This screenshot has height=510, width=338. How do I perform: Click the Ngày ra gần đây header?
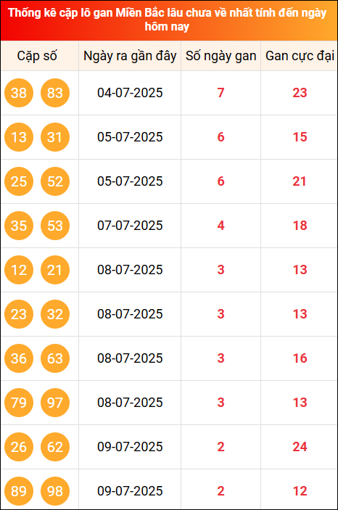point(130,56)
